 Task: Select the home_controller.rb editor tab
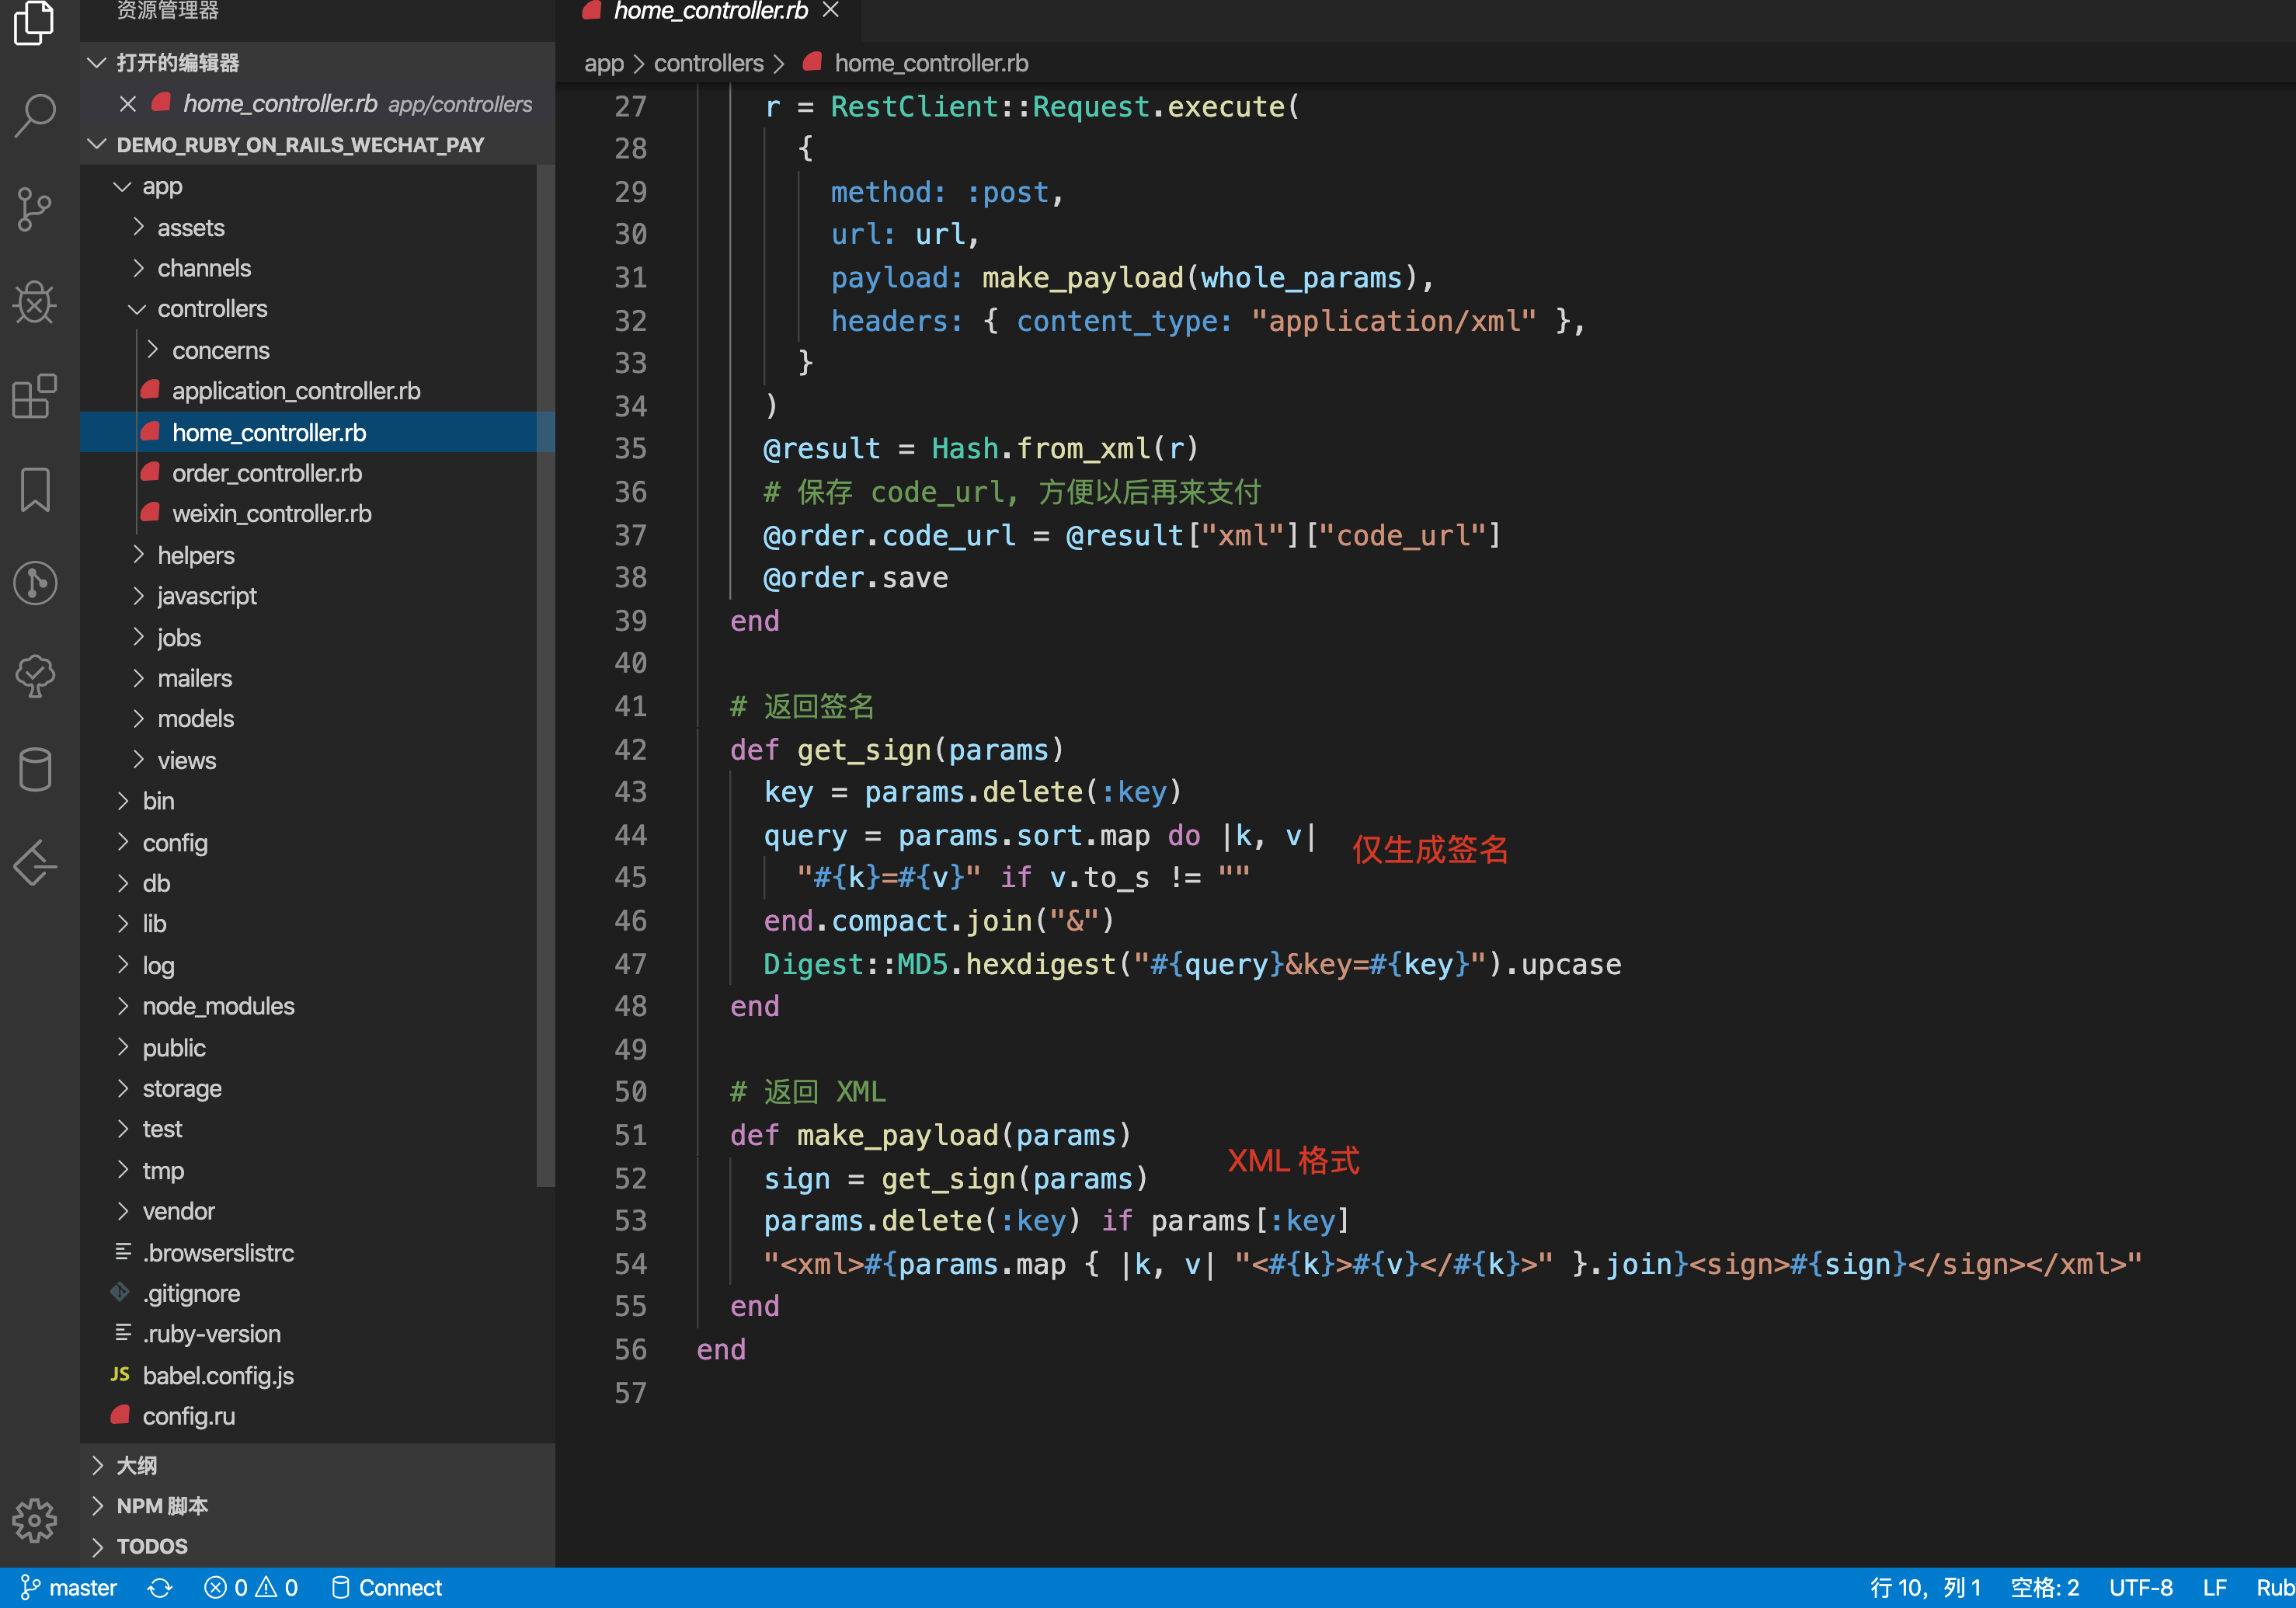(x=709, y=12)
